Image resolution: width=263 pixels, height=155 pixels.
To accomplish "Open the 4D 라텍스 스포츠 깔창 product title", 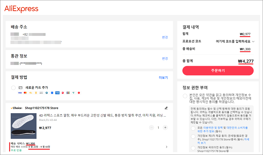I will coord(102,115).
